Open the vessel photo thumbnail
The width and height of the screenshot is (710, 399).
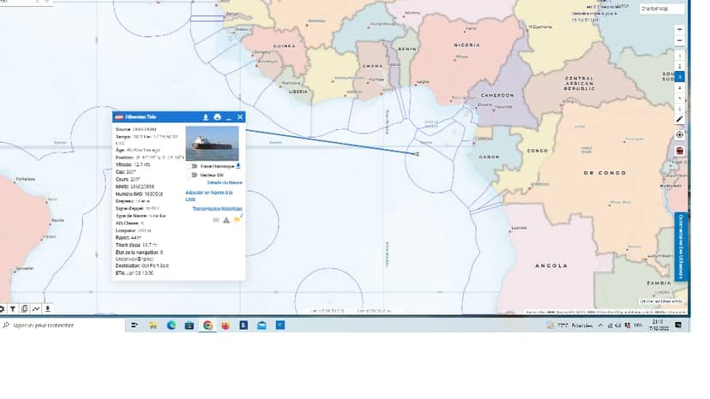click(213, 143)
